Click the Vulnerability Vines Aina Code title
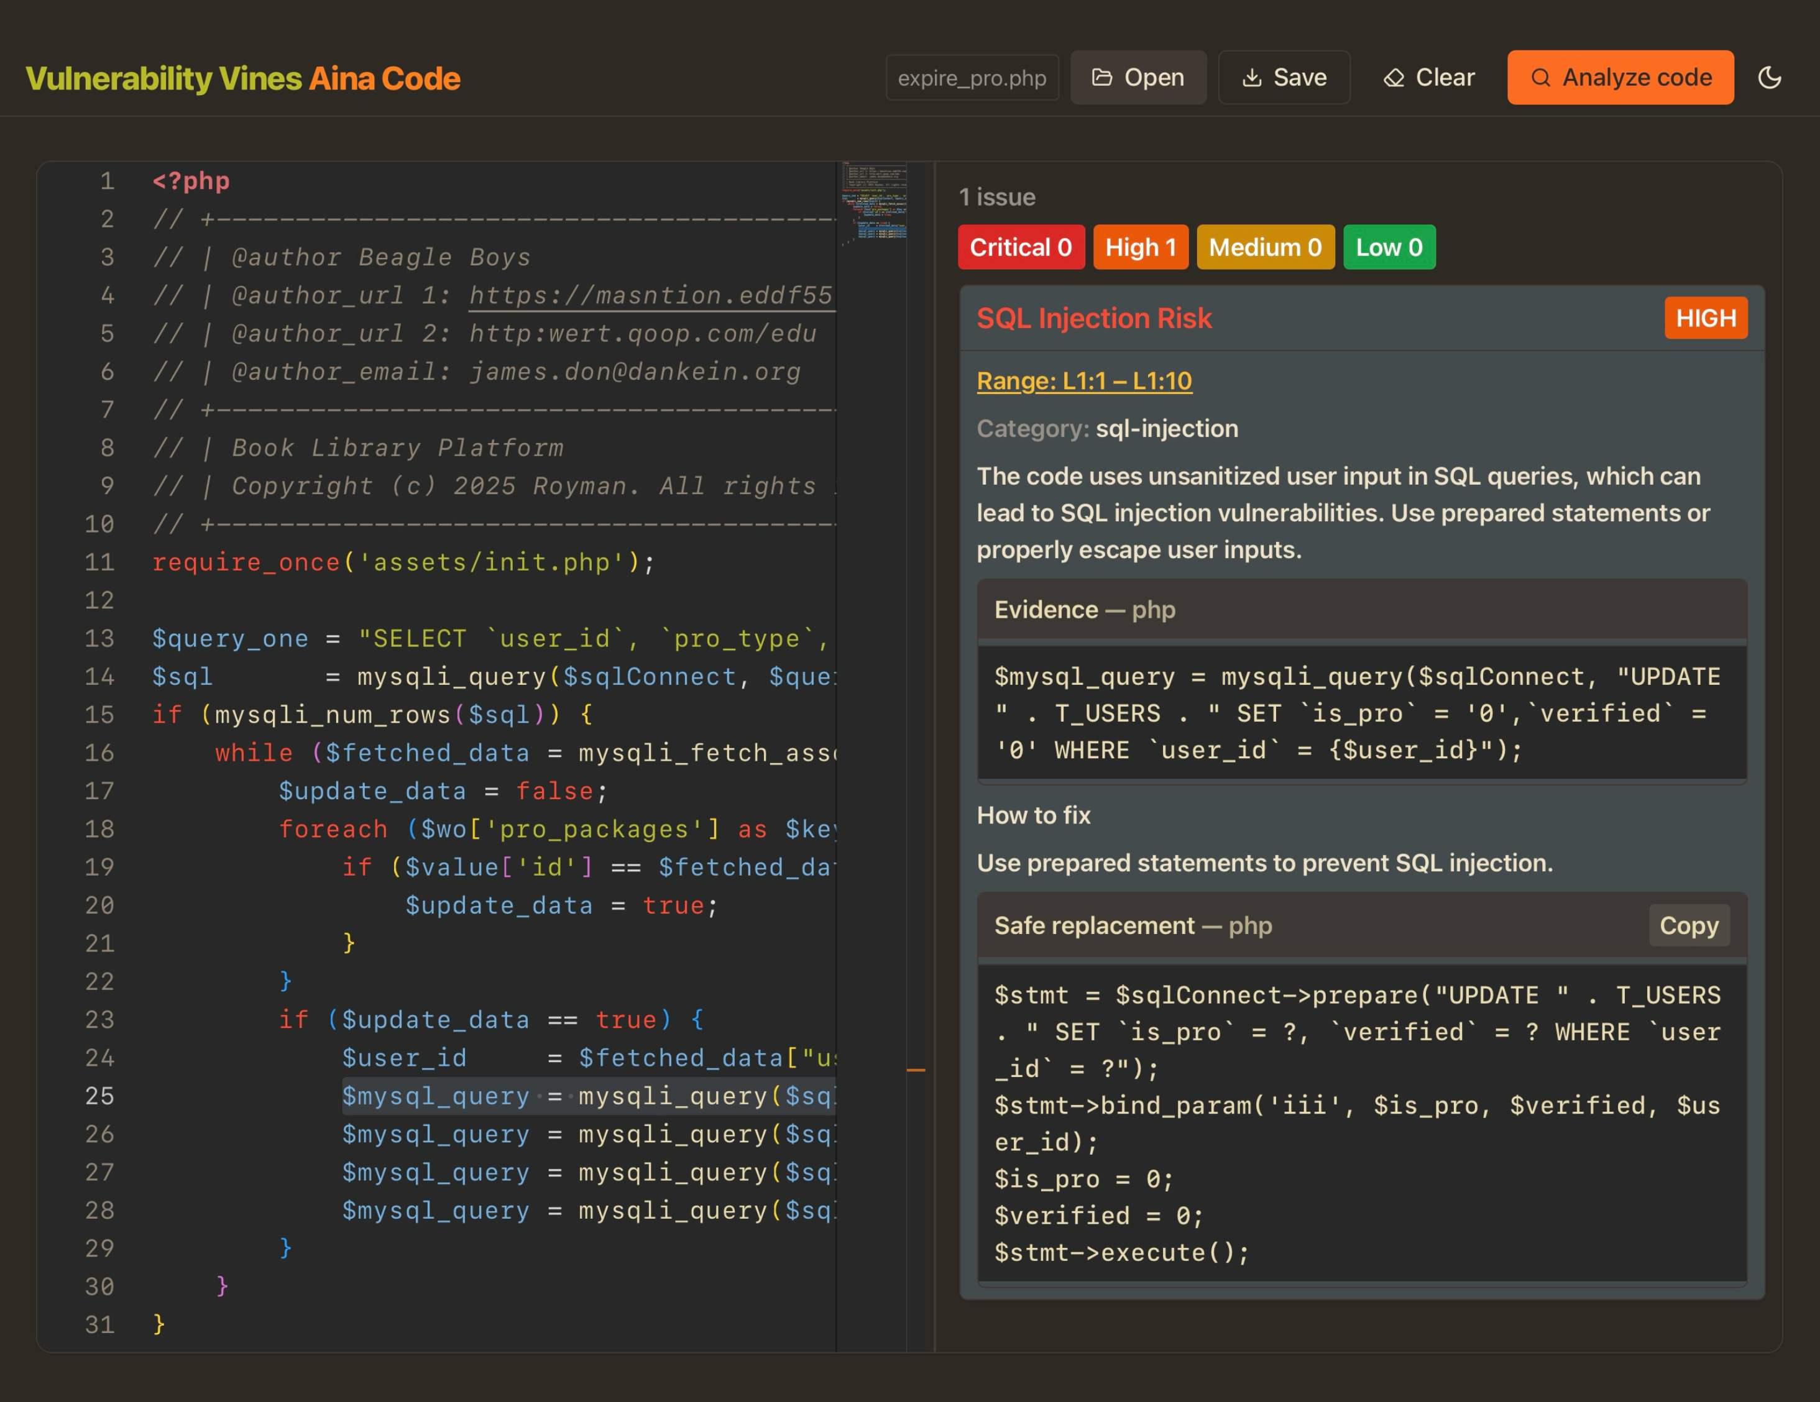Screen dimensions: 1820x1402 pos(242,78)
